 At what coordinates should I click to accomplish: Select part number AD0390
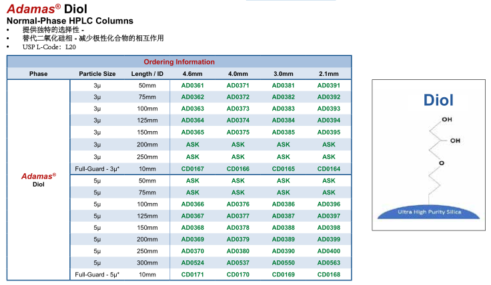pos(283,251)
